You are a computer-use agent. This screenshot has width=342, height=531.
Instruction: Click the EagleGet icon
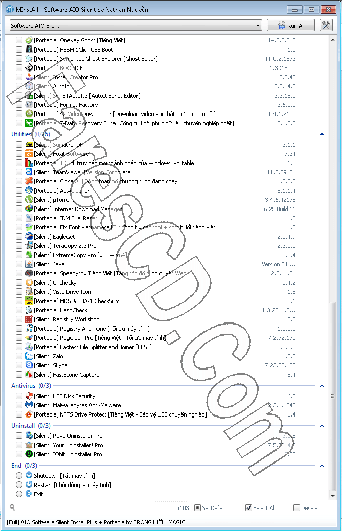tap(29, 237)
